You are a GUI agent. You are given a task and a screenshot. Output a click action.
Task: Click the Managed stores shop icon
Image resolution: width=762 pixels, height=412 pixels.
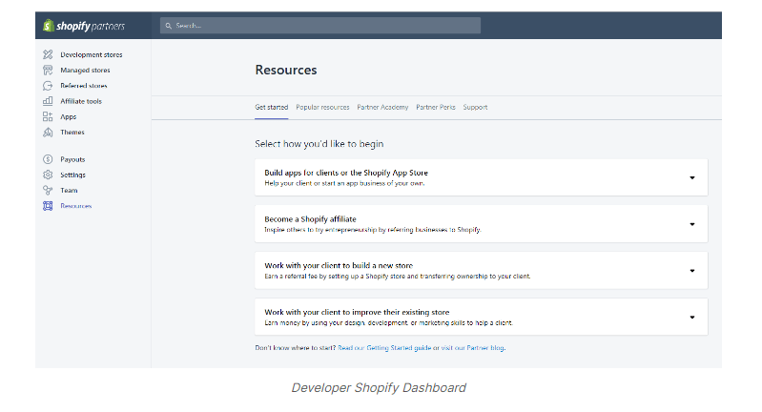tap(48, 70)
